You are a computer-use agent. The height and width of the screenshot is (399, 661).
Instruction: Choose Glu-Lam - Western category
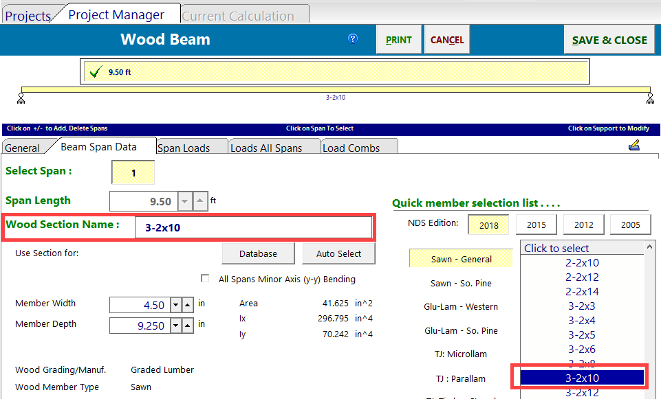461,306
